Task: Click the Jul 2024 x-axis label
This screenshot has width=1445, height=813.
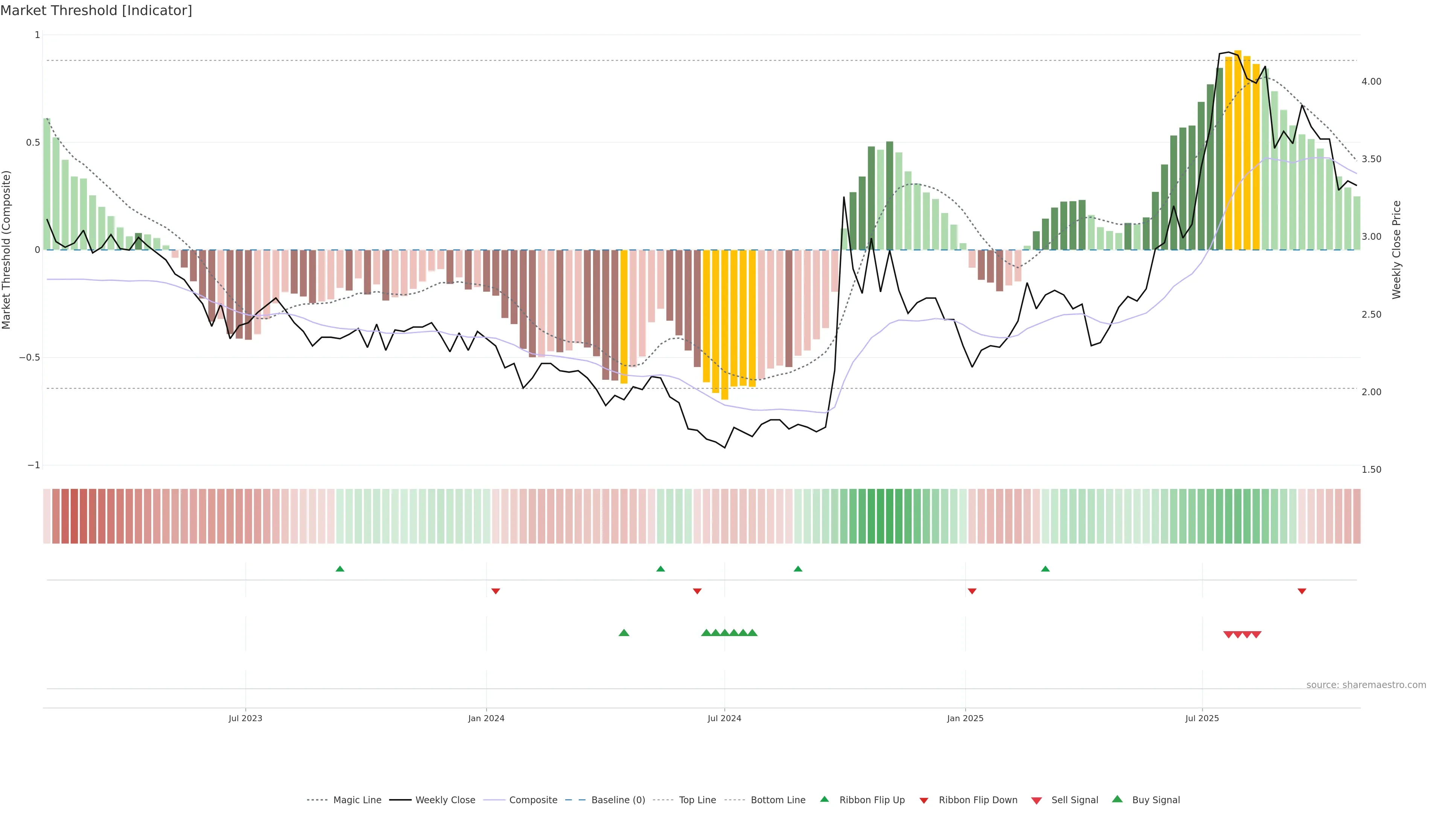Action: click(724, 718)
